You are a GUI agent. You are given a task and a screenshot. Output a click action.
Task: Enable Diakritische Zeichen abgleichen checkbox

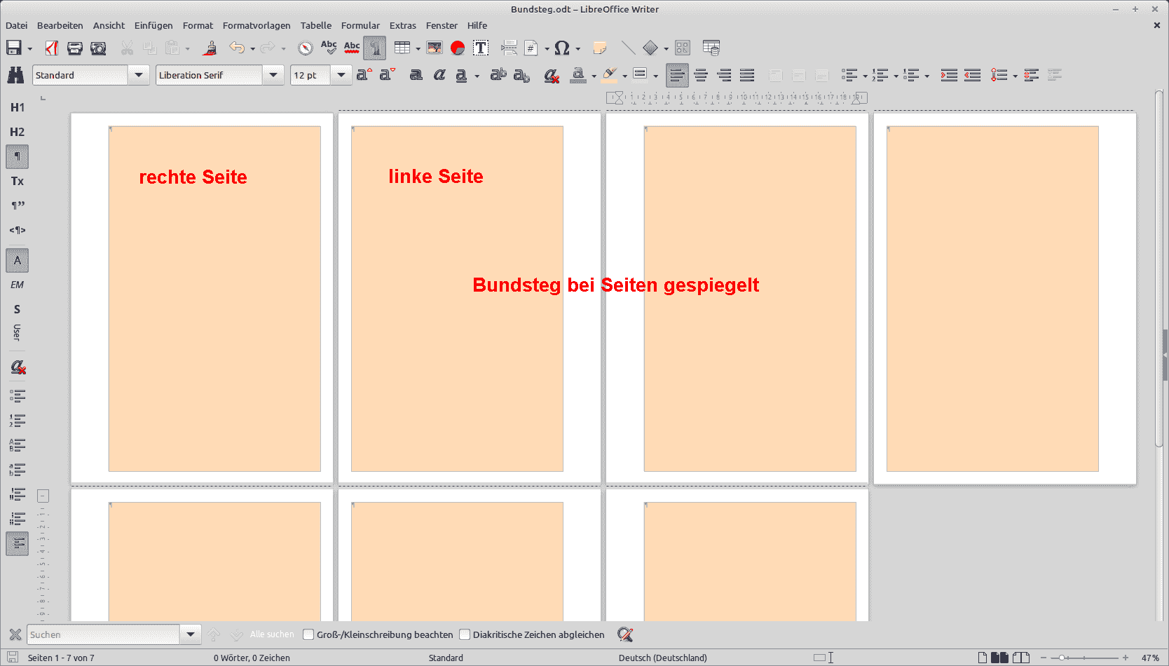pos(465,634)
